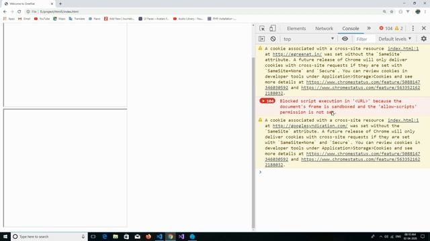Open first chromestatus link in first warning
This screenshot has height=241, width=430.
(x=363, y=82)
